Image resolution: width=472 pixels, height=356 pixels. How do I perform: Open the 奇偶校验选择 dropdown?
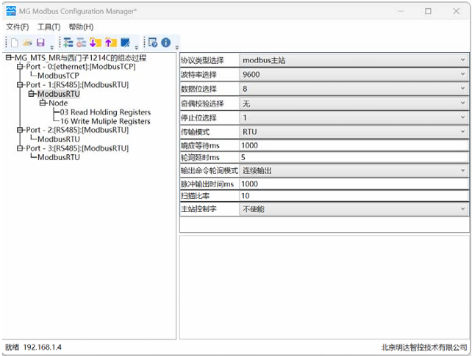[354, 103]
